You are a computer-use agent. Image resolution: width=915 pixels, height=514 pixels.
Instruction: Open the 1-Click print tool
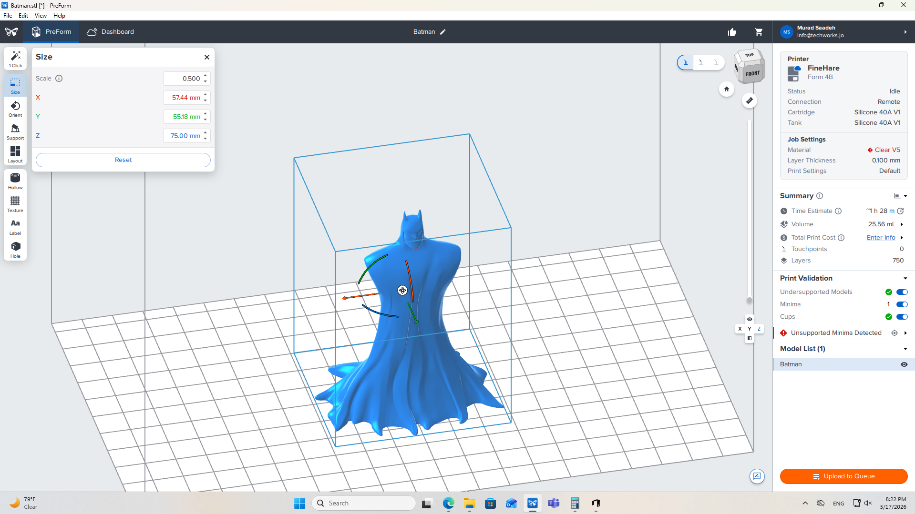tap(15, 59)
